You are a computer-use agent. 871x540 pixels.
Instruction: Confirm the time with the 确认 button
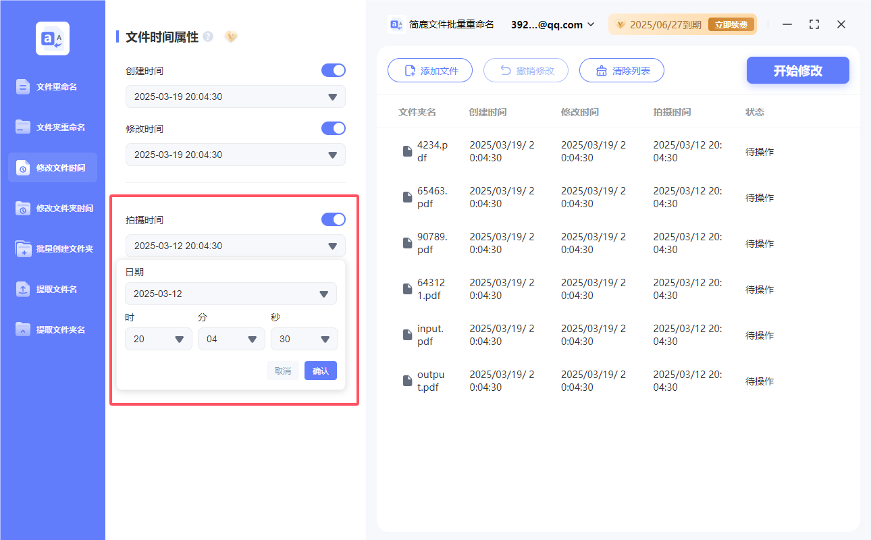point(320,370)
